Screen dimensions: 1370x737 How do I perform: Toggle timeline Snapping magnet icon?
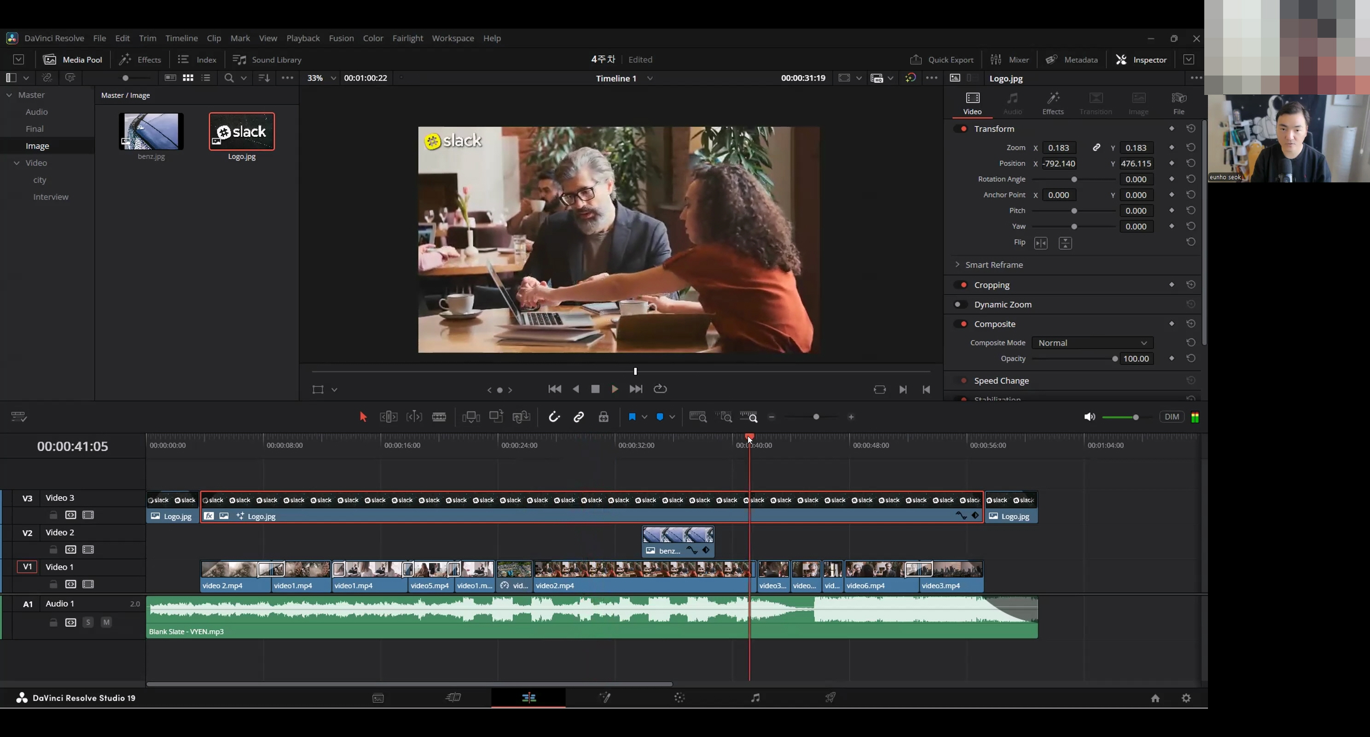pyautogui.click(x=554, y=417)
